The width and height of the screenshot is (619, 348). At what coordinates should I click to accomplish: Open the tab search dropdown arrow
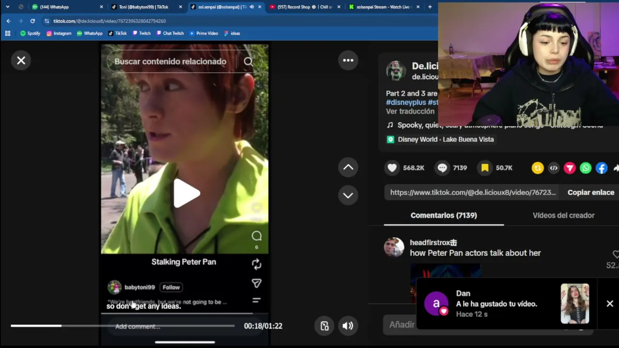point(7,7)
